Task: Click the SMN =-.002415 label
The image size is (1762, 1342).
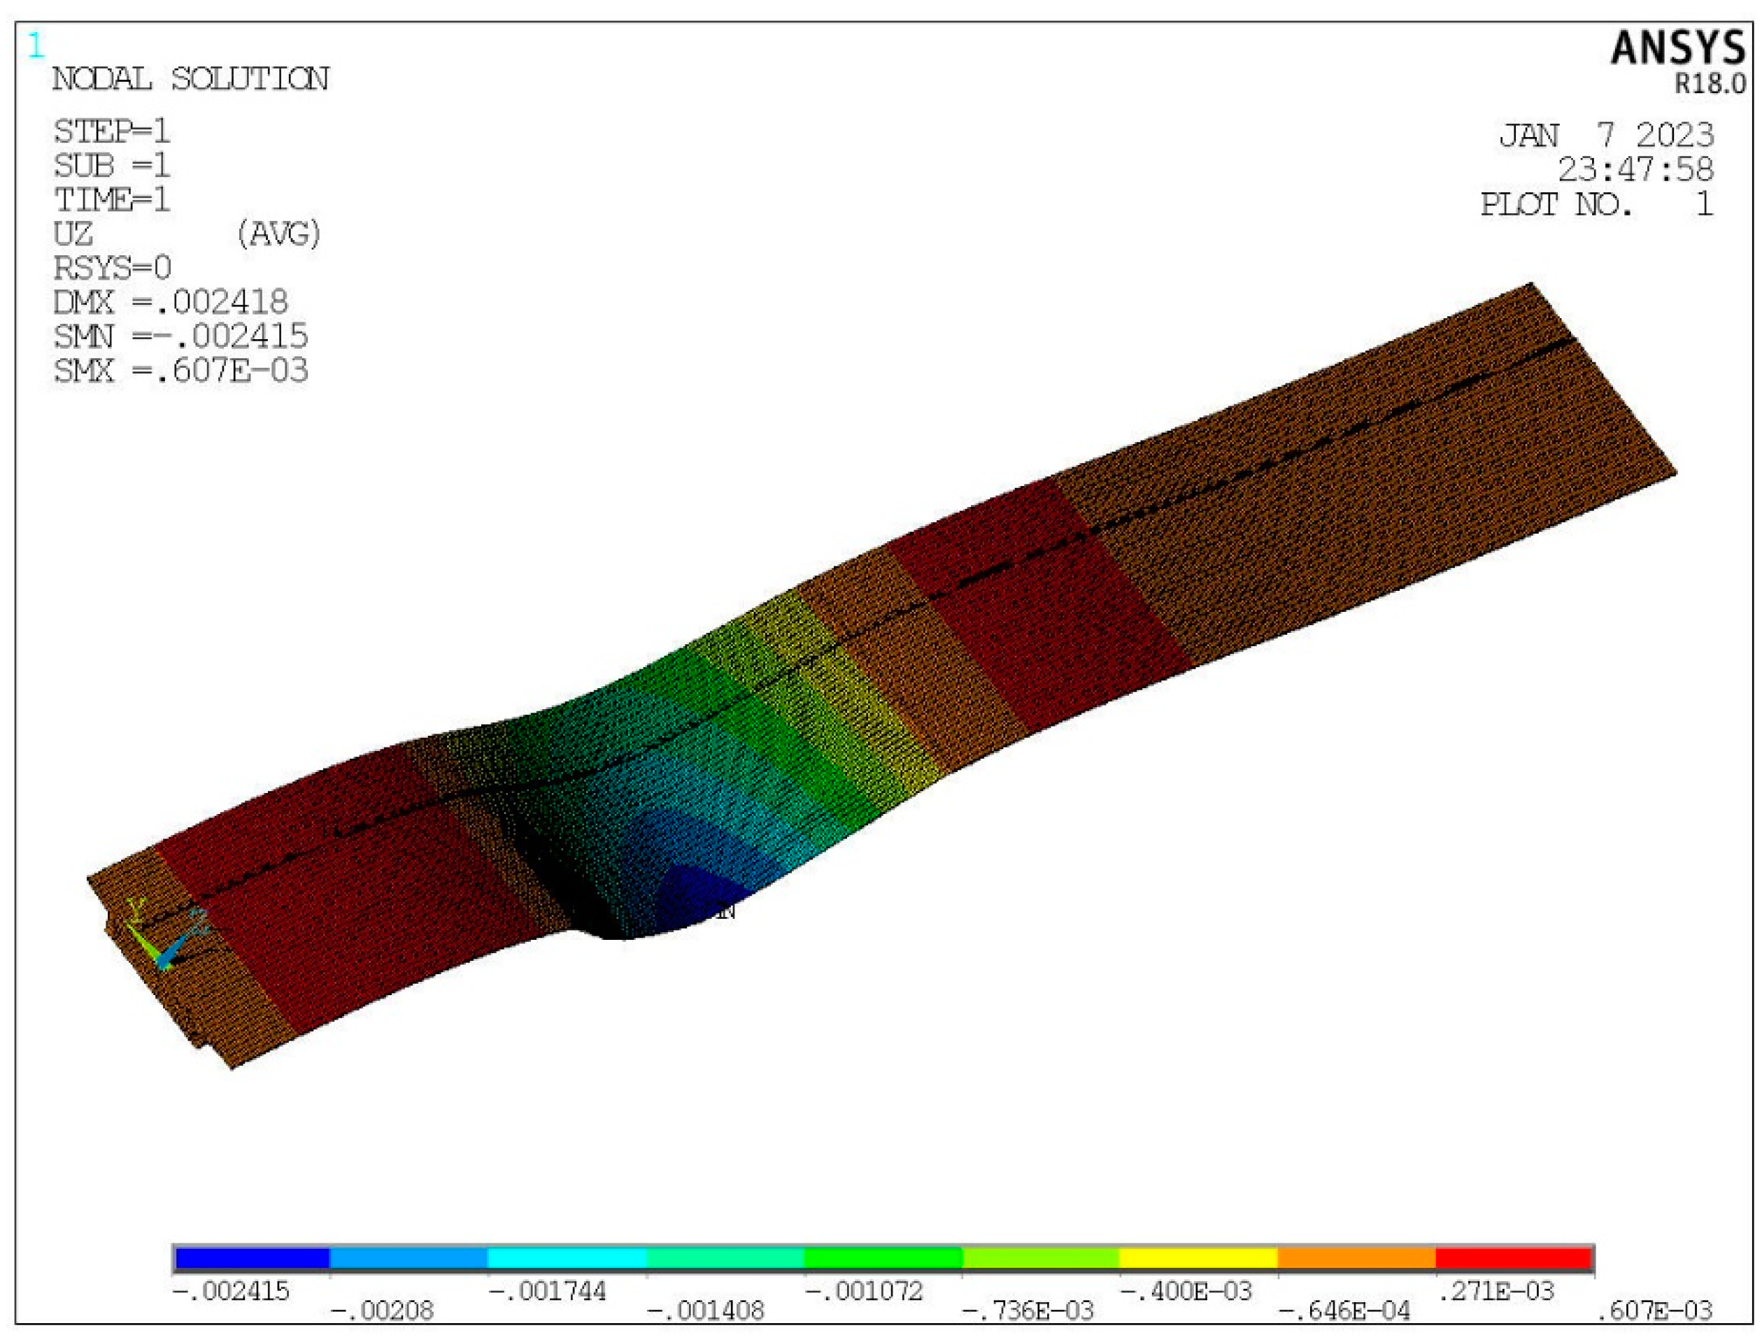Action: [x=180, y=336]
